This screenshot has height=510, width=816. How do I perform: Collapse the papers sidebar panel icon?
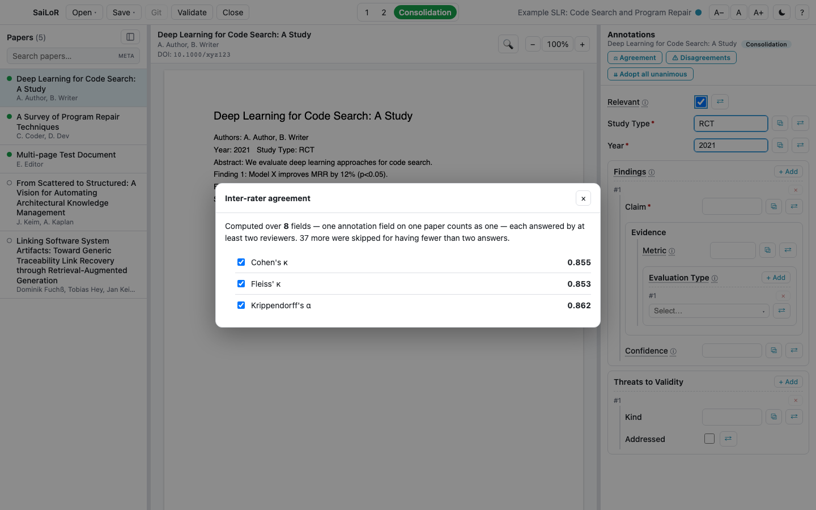click(x=130, y=37)
